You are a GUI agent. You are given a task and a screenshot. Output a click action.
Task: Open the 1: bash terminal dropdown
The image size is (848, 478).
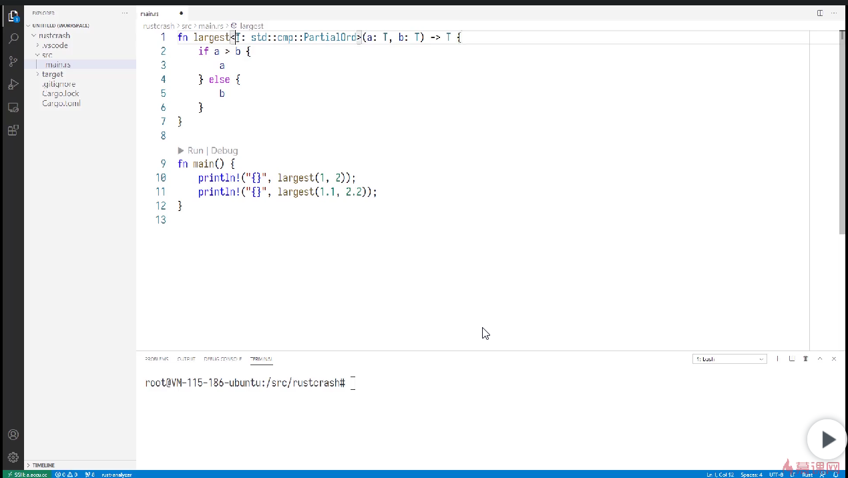click(729, 358)
